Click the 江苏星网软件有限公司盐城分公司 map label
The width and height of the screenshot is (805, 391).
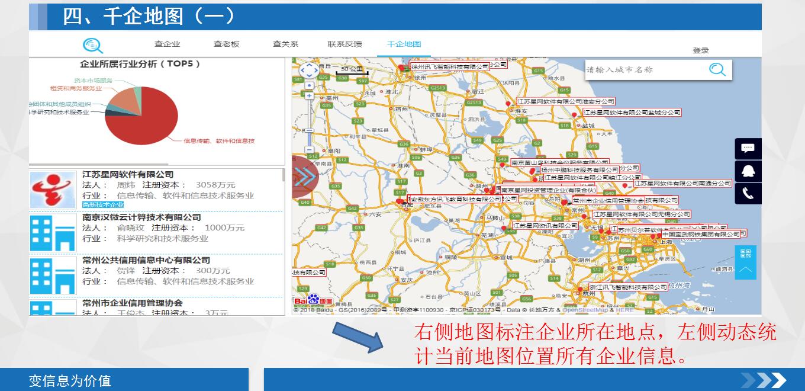pos(632,112)
